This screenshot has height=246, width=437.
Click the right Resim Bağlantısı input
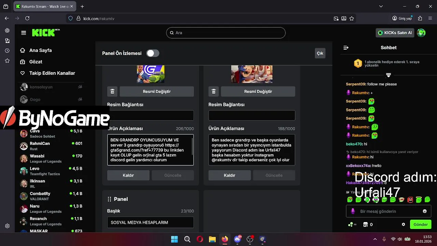click(252, 115)
